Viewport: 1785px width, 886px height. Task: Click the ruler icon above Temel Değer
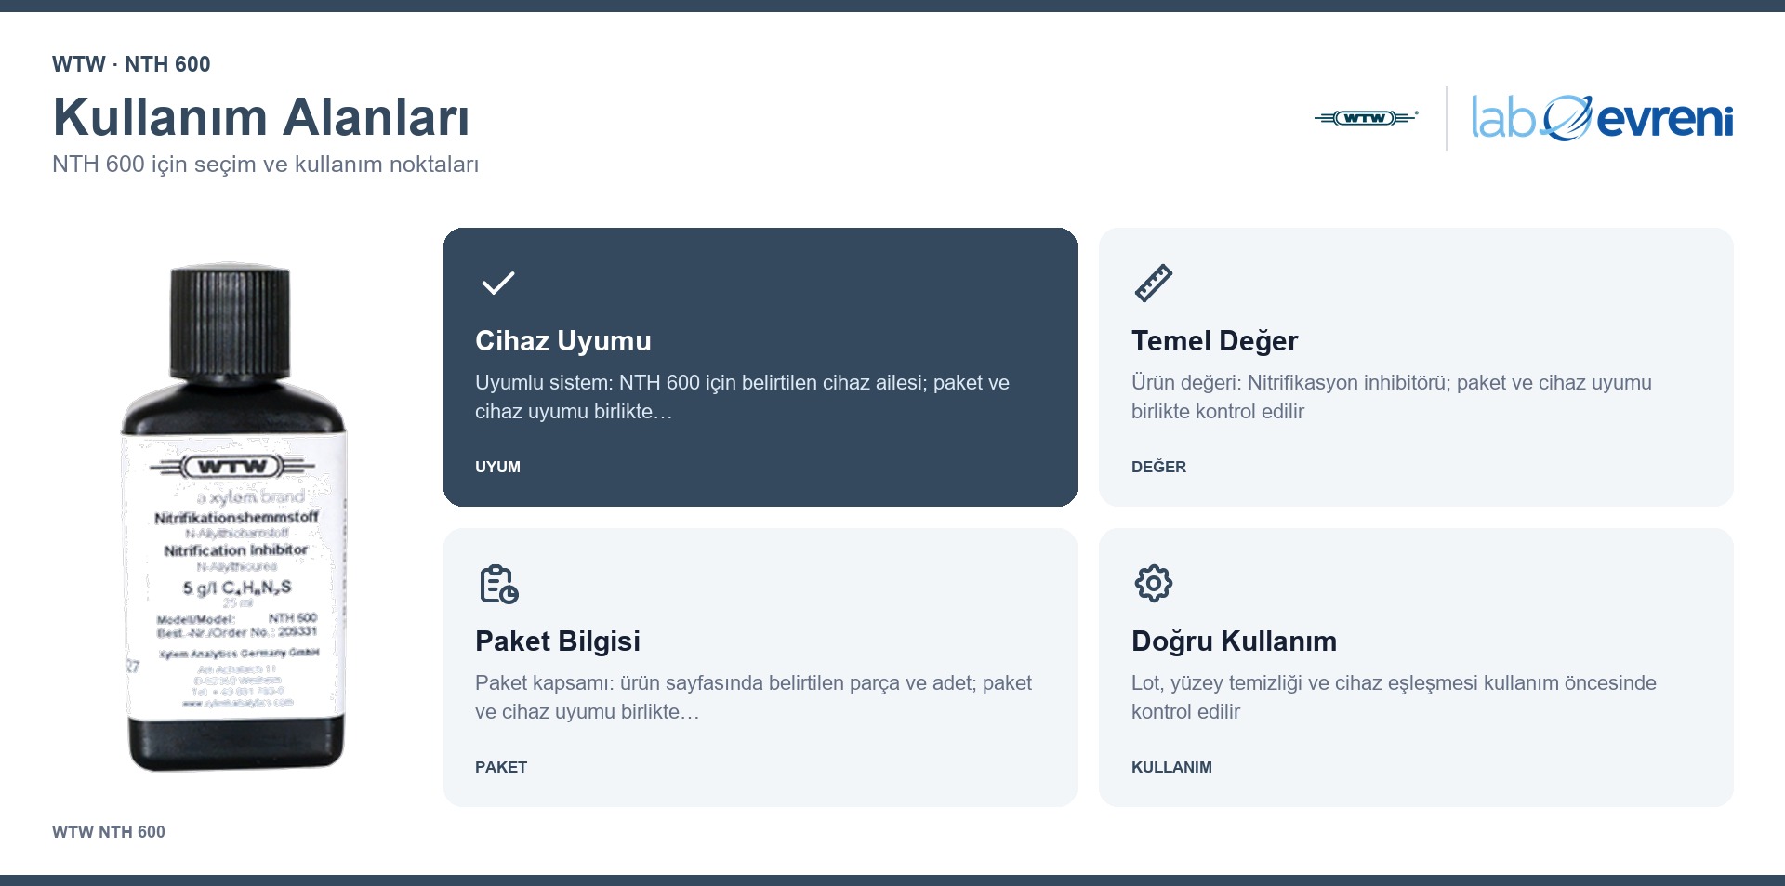coord(1154,283)
